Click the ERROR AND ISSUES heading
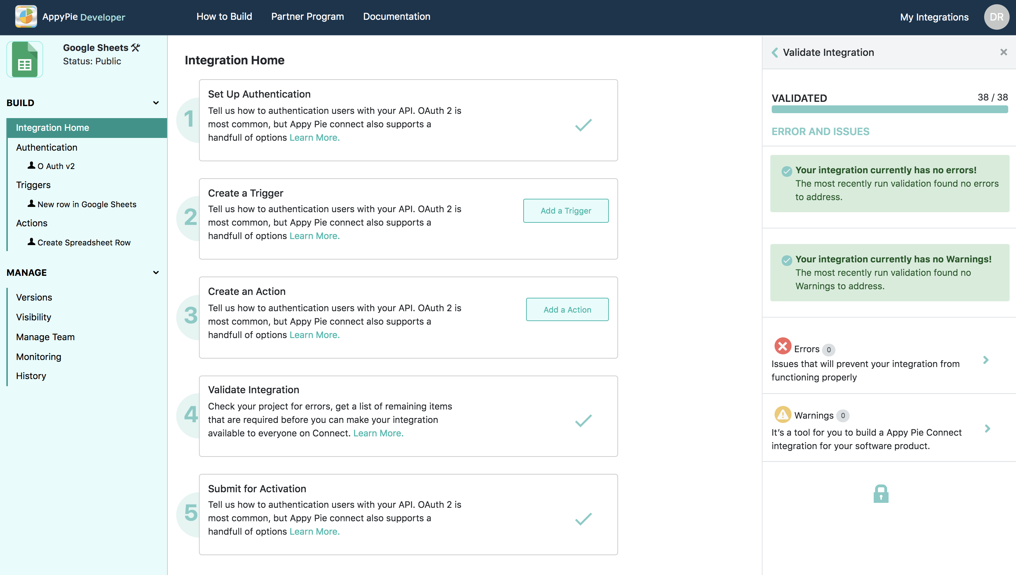Image resolution: width=1016 pixels, height=575 pixels. 820,132
